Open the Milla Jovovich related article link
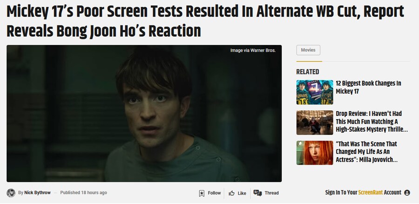419x204 pixels. (x=367, y=152)
